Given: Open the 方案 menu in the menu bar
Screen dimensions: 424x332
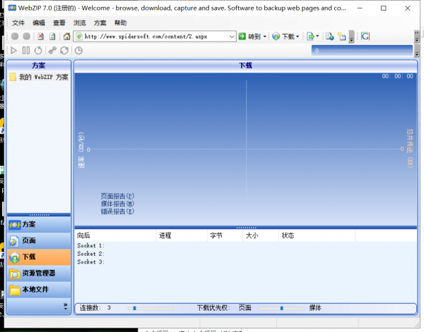Looking at the screenshot, I should (100, 23).
